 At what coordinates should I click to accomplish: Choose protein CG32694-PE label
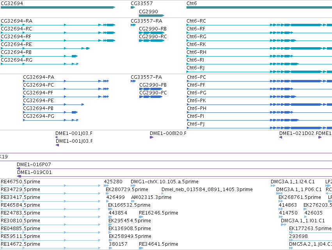[38, 101]
